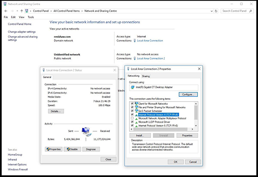Open the Local Area Connection 2 link
The width and height of the screenshot is (258, 177).
pos(150,58)
